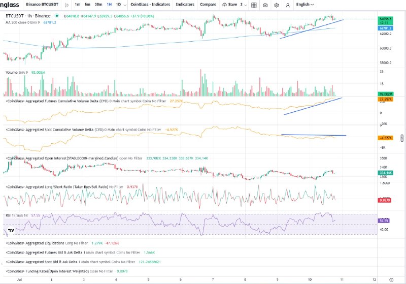Click the long/short ratio tag 0.9370
406x284 pixels.
pos(385,200)
